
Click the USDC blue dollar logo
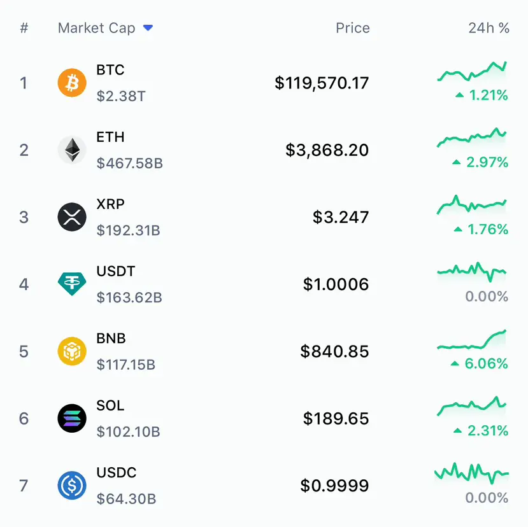pyautogui.click(x=72, y=485)
